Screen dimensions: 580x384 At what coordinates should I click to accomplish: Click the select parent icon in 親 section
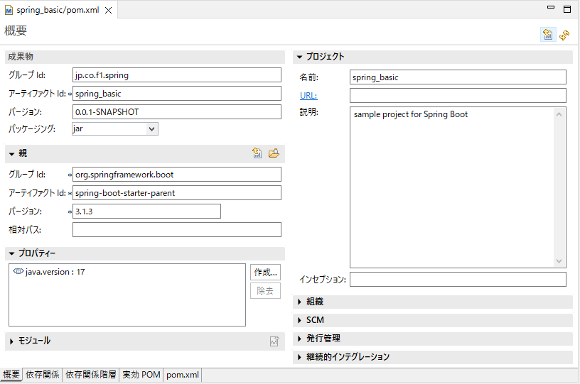257,153
